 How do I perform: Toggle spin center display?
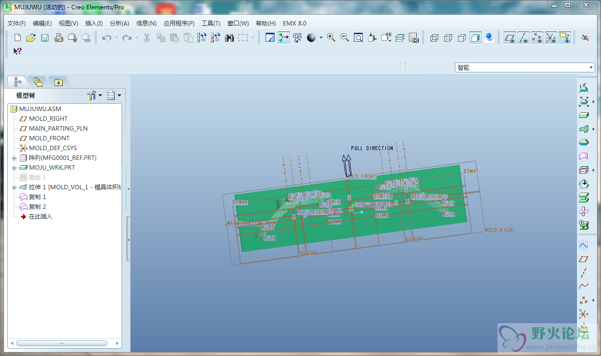pos(284,38)
